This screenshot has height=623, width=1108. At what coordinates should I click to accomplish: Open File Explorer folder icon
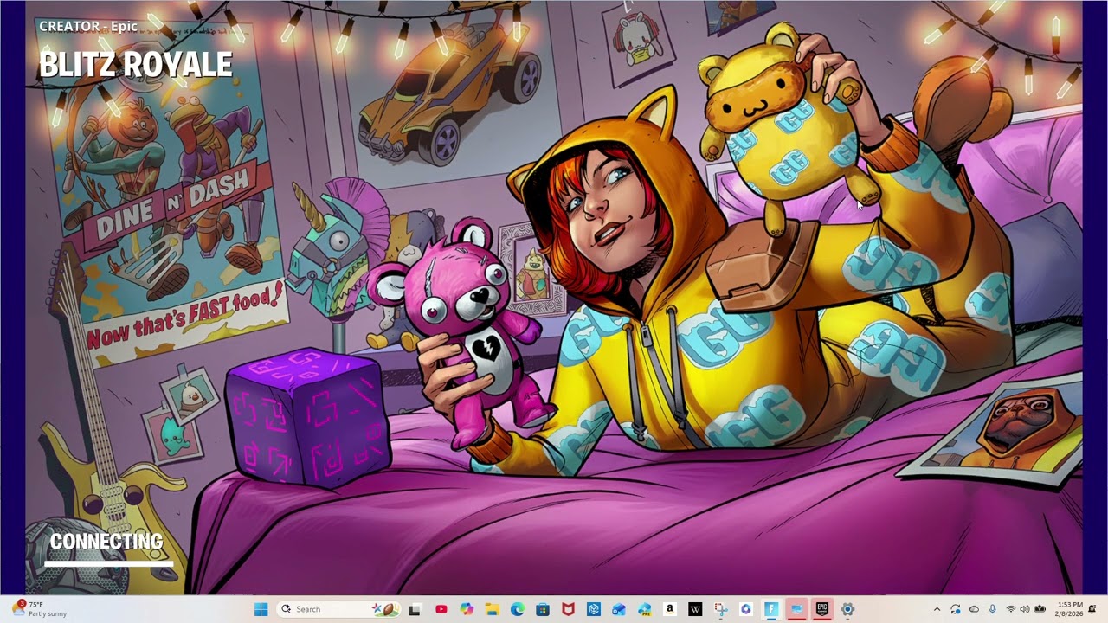(x=492, y=609)
